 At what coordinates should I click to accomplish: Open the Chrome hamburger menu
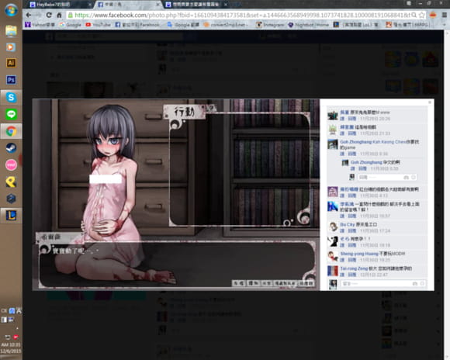click(444, 16)
